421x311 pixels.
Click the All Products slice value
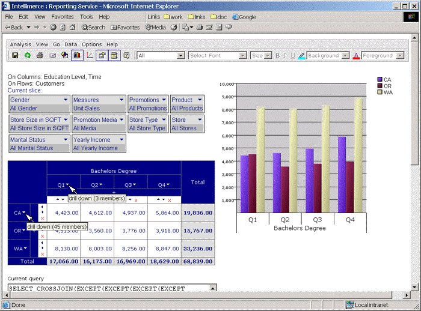(187, 108)
